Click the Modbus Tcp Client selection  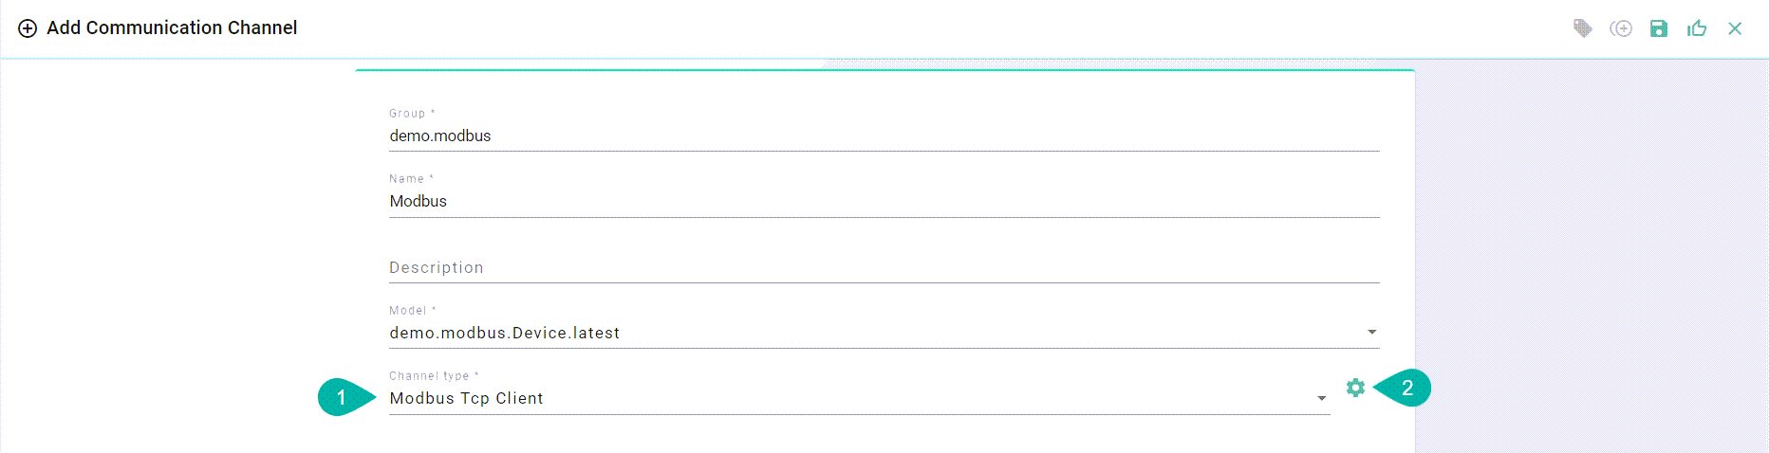click(466, 398)
